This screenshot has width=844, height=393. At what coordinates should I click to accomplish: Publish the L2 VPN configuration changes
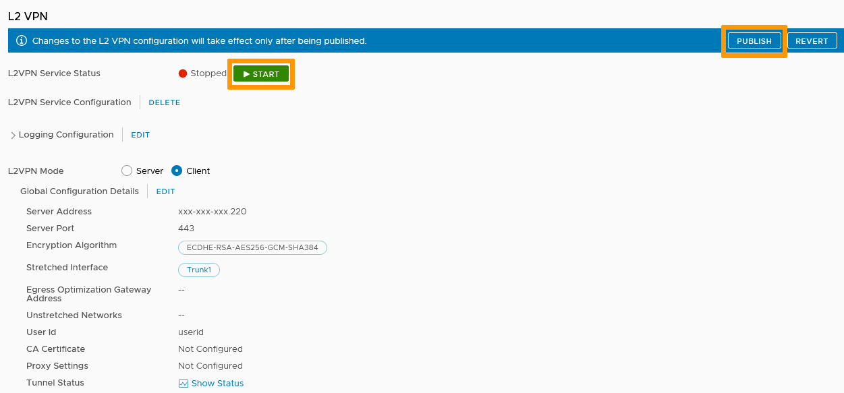click(x=754, y=41)
